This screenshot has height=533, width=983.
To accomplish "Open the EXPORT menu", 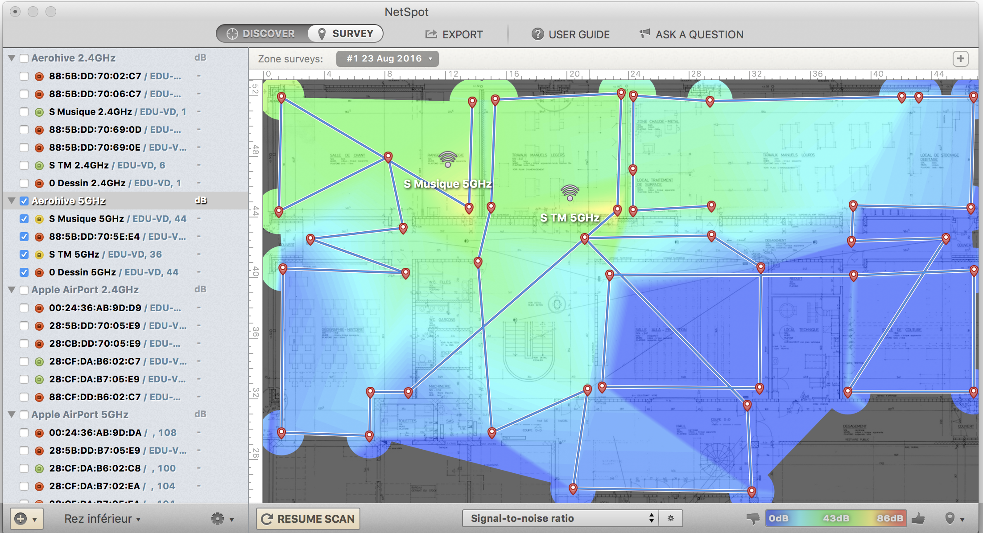I will (454, 34).
